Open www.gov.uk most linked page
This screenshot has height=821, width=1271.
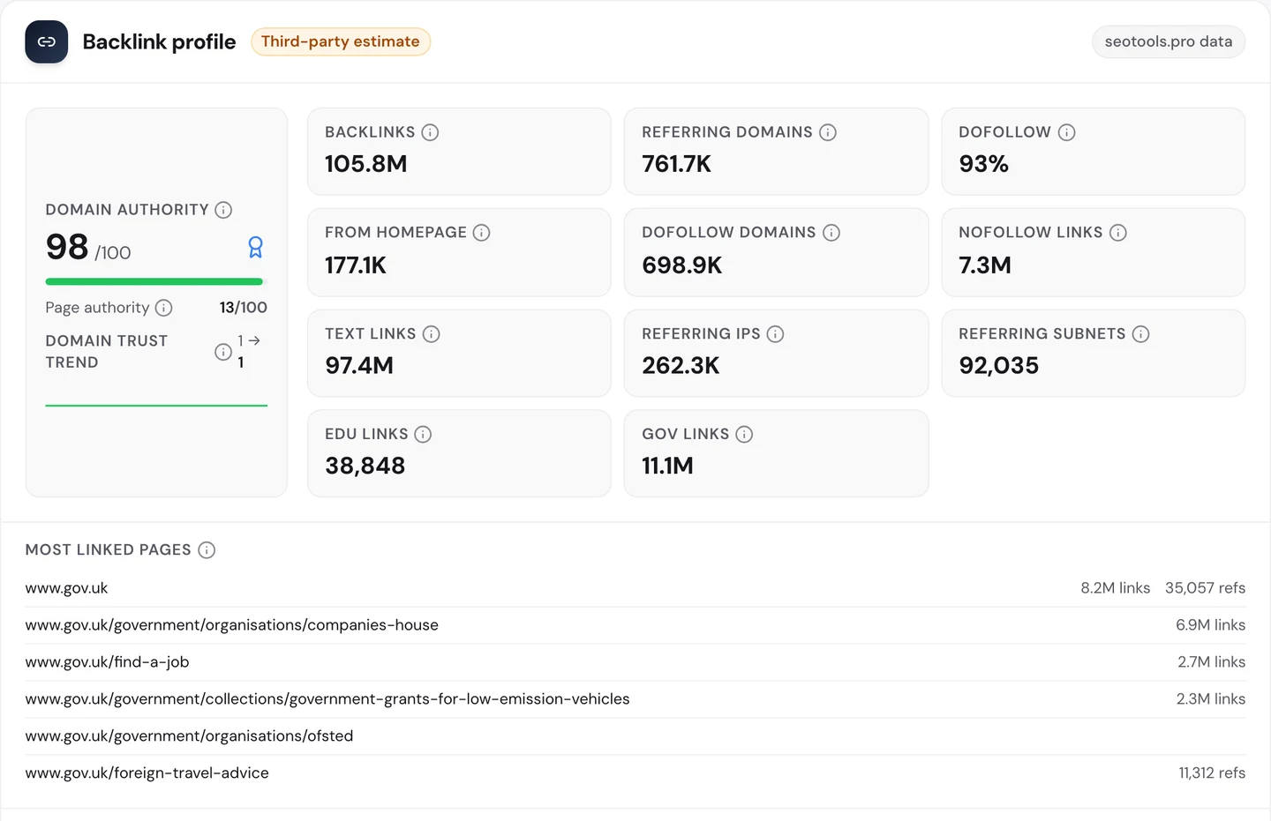[x=67, y=588]
